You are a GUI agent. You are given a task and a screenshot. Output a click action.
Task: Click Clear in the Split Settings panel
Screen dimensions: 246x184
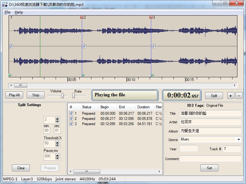(21, 168)
